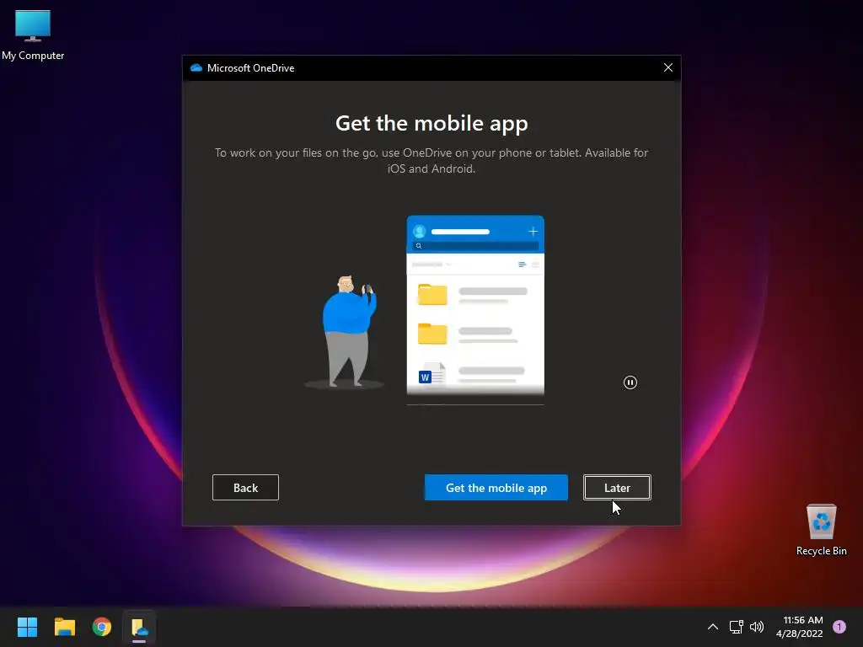Open the clock showing 11:56 AM

point(800,627)
